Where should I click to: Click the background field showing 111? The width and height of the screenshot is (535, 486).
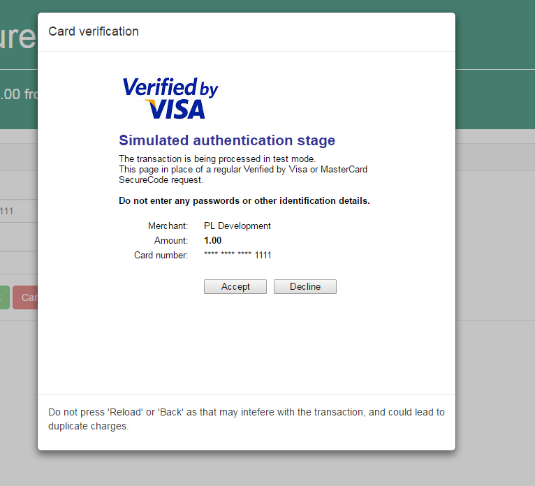[19, 211]
